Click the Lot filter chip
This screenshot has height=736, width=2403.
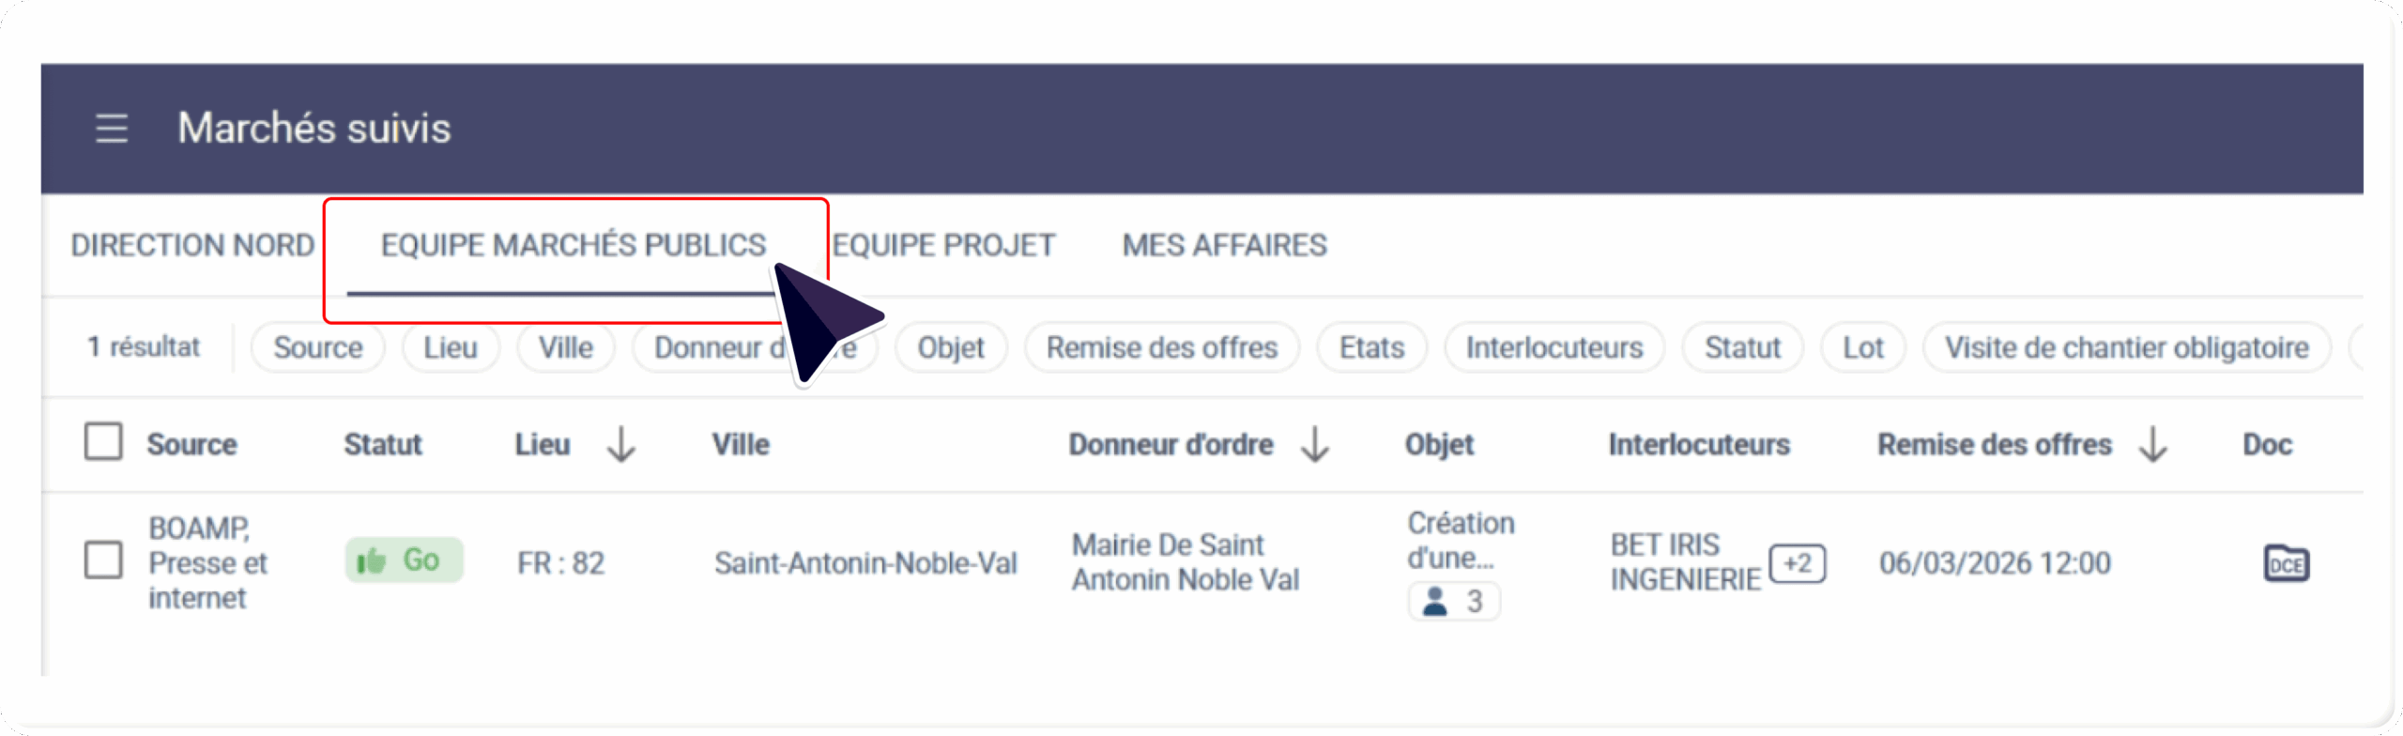click(x=1862, y=347)
